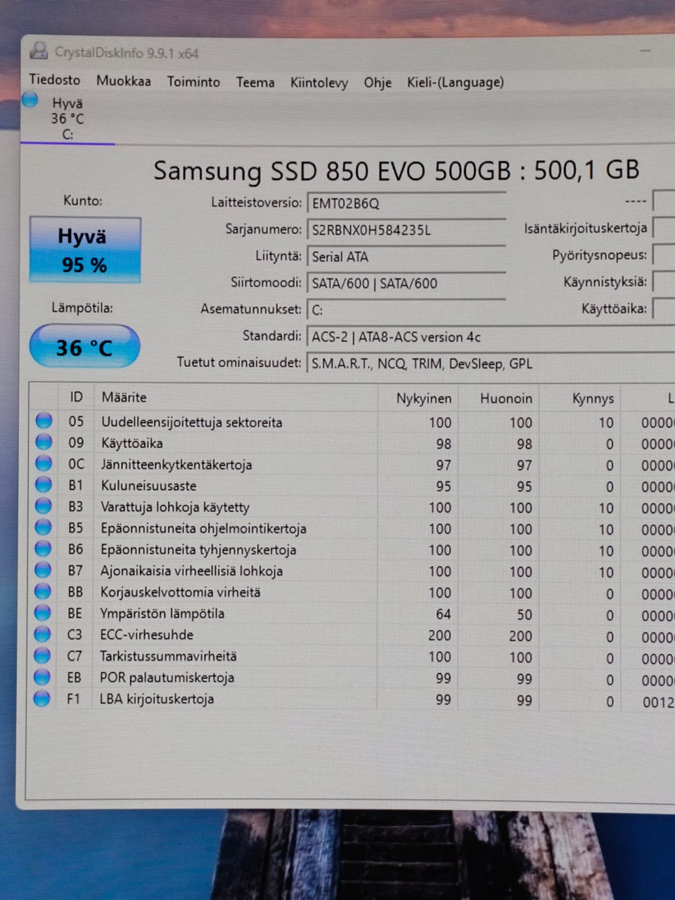
Task: Click status orb for B3 Varattuja lohkoja käytetty
Action: 44,506
